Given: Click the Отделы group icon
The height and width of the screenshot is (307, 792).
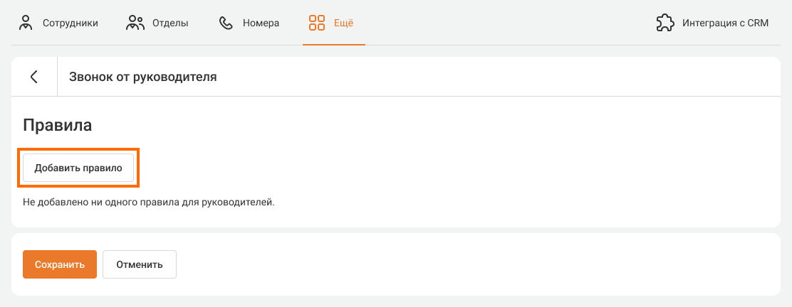Looking at the screenshot, I should click(135, 23).
